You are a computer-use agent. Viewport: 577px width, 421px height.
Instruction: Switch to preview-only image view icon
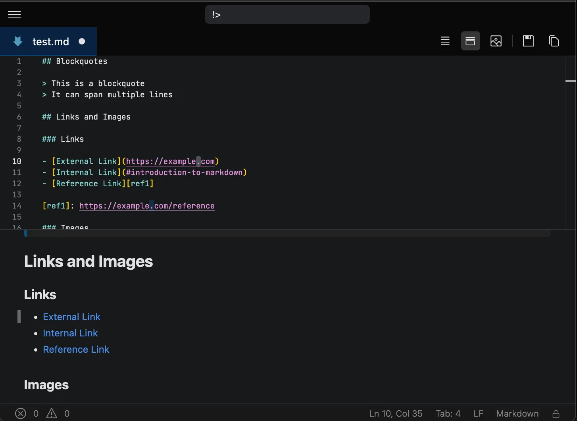(496, 41)
